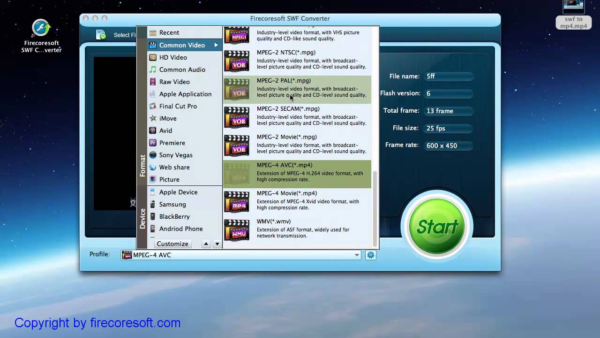Click the MPEG-2 Movie VOB icon
Viewport: 600px width, 338px height.
[237, 146]
